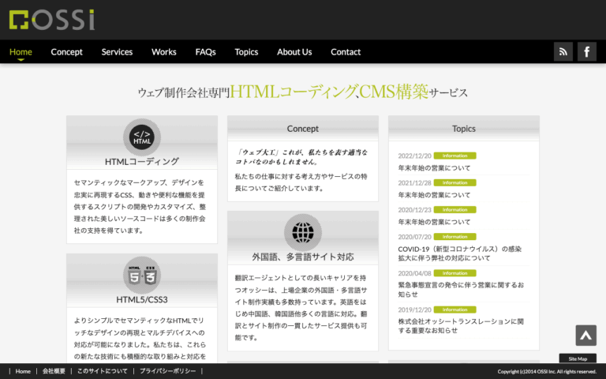Open the Concept nav item
Screen dimensions: 606x379
point(66,52)
